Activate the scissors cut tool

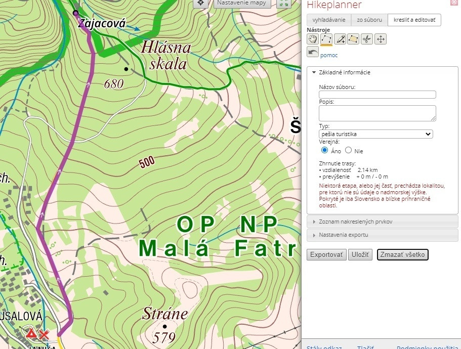[367, 39]
